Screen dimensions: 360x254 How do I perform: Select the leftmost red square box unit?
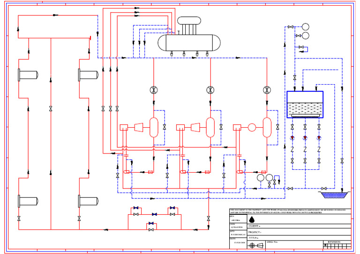tap(124, 128)
